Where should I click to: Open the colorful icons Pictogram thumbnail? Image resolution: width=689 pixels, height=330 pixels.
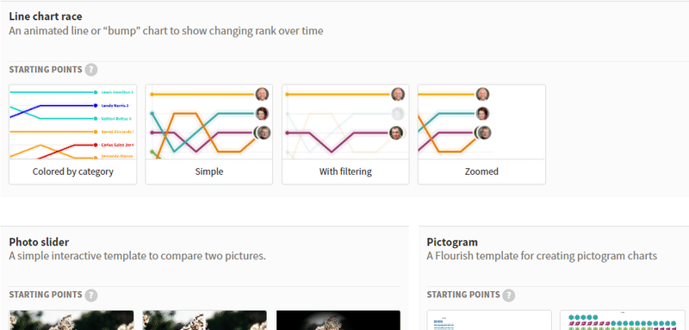click(x=622, y=321)
